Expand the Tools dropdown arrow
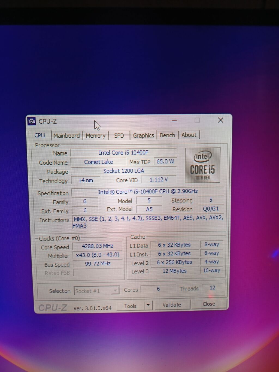279x372 pixels. (x=148, y=305)
